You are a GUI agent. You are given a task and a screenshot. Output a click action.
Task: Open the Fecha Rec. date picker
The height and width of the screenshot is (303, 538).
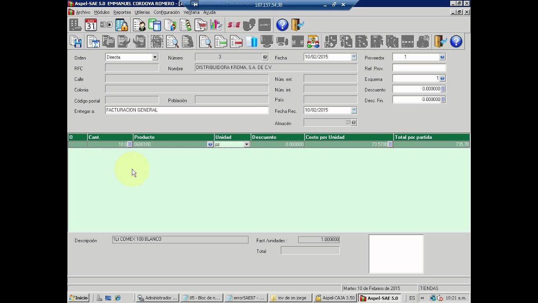click(354, 110)
